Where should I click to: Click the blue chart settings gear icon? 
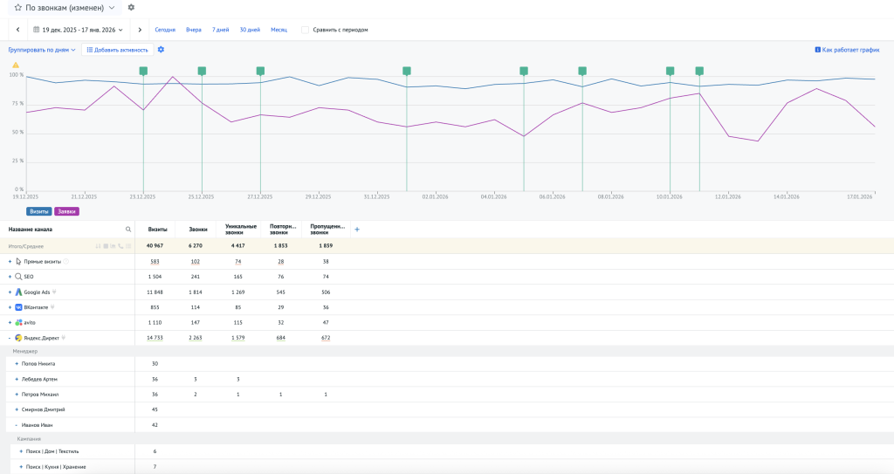161,50
